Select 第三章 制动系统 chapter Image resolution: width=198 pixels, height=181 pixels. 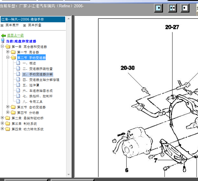24,124
